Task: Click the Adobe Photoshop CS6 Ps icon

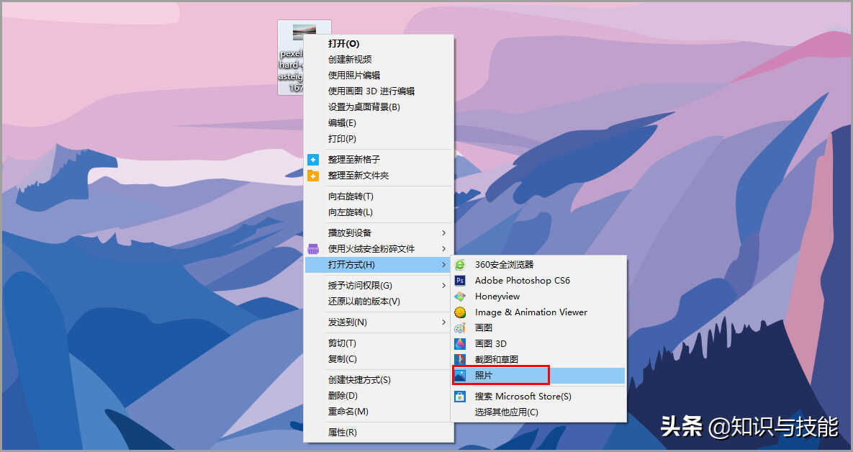Action: [x=460, y=281]
